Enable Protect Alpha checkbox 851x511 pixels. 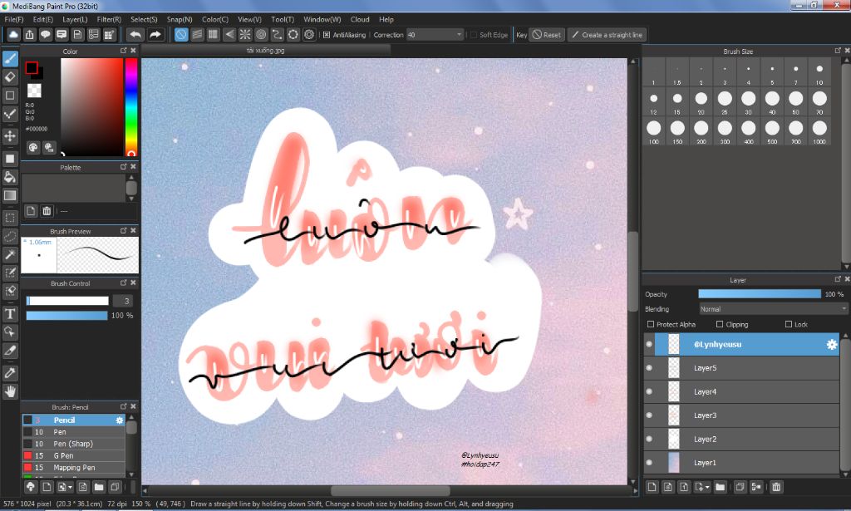pos(650,324)
